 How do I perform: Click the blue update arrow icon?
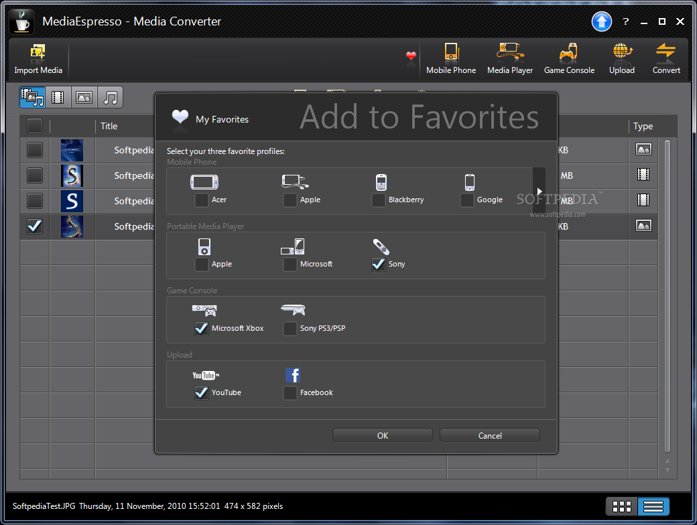(x=601, y=21)
